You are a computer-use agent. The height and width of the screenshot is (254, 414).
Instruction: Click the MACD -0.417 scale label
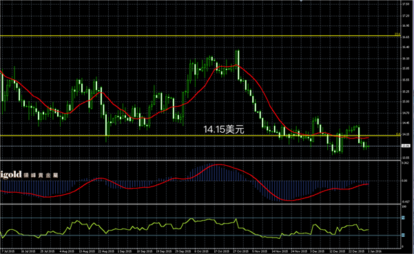406,202
